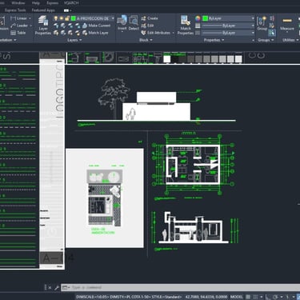The width and height of the screenshot is (300, 300).
Task: Select the front elevation drawing with tree
Action: (x=157, y=102)
